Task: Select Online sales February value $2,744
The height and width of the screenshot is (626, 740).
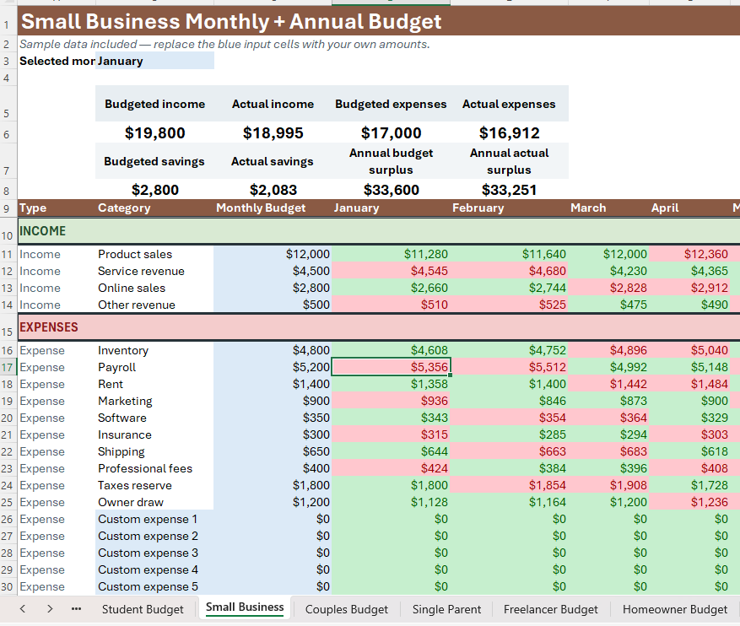Action: [x=509, y=289]
